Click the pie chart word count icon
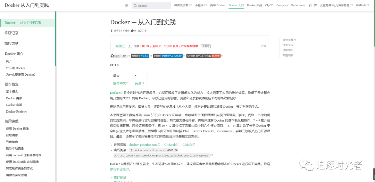Screen dimensions: 375x182 (132, 31)
